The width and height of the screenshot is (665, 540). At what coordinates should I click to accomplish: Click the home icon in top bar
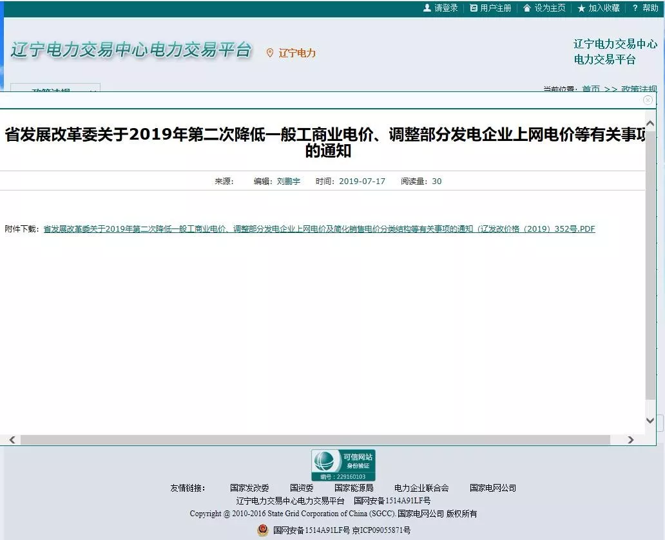point(526,8)
